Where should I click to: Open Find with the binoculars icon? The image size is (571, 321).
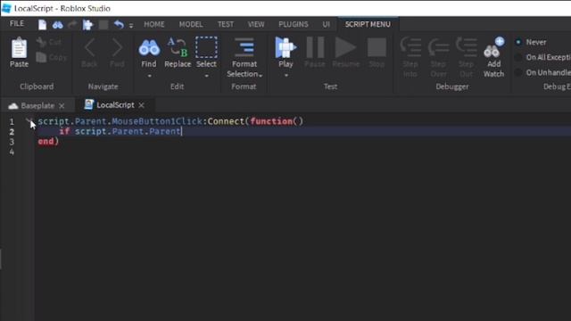coord(149,48)
